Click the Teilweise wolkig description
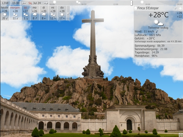183x137 pixels. click(158, 28)
